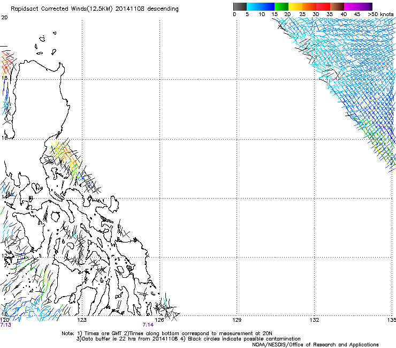Click the red 30-35 knots legend segment
Viewport: 396px width, 348px height.
click(x=323, y=6)
